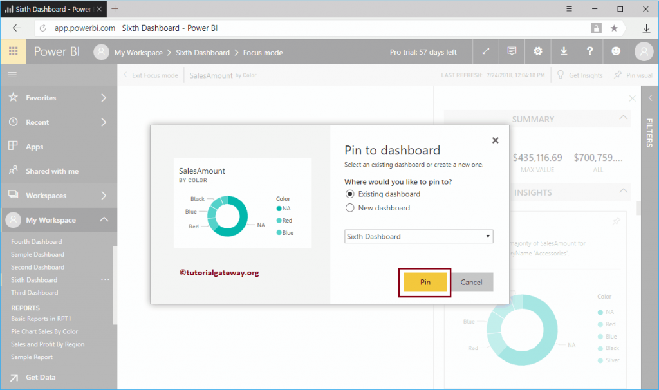This screenshot has height=390, width=659.
Task: Open the Sample Dashboard from sidebar
Action: click(x=37, y=254)
